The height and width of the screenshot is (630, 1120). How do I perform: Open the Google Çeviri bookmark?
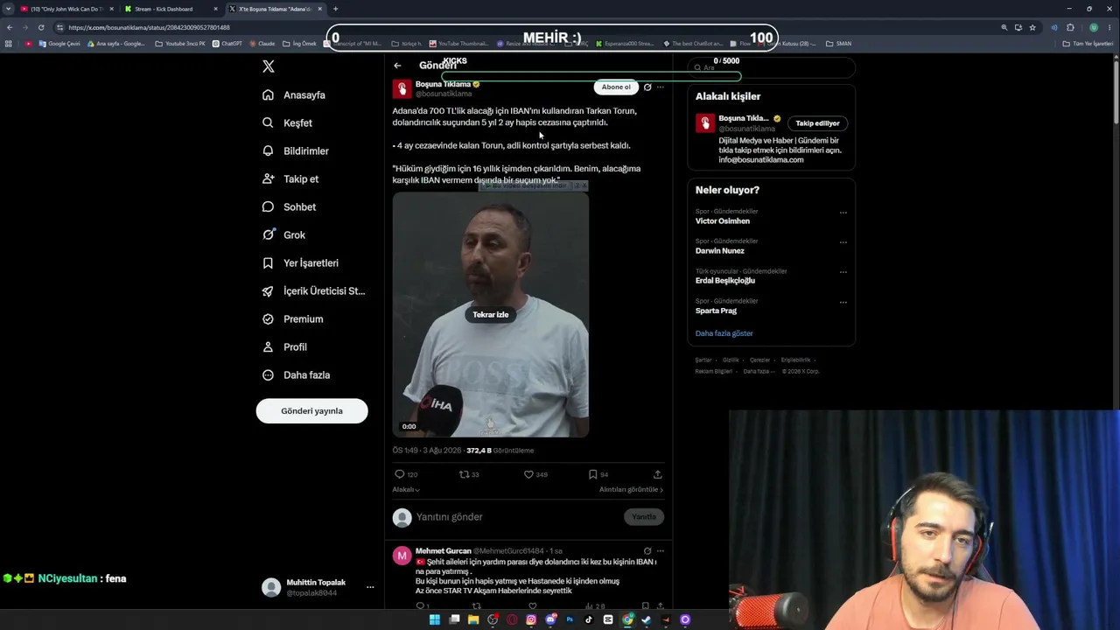(59, 43)
